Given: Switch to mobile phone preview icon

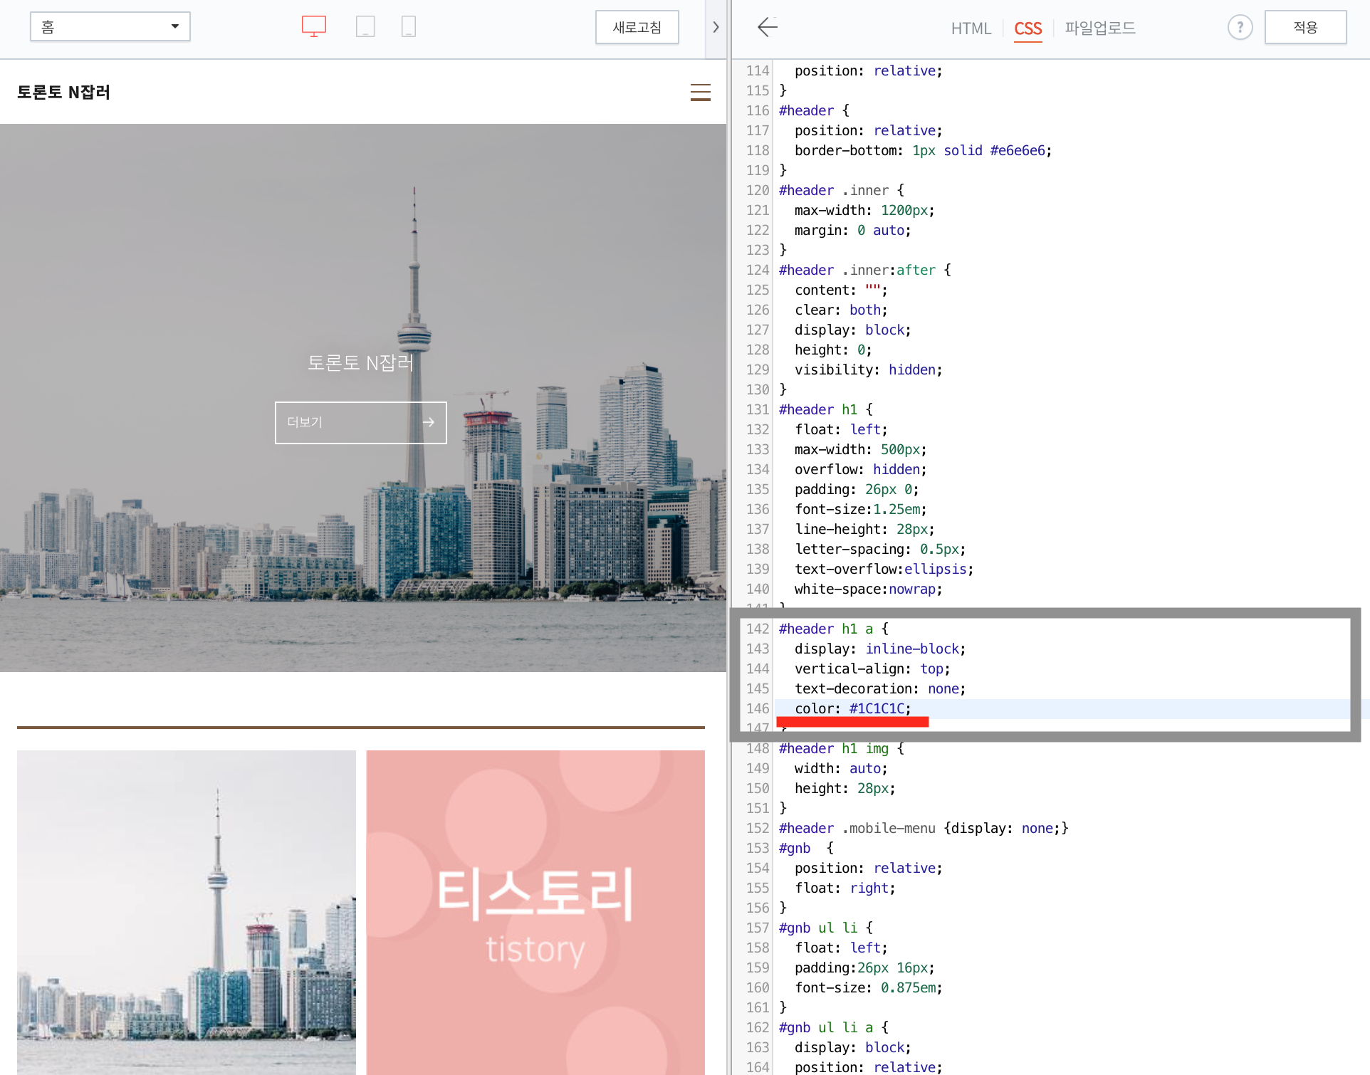Looking at the screenshot, I should pyautogui.click(x=409, y=26).
